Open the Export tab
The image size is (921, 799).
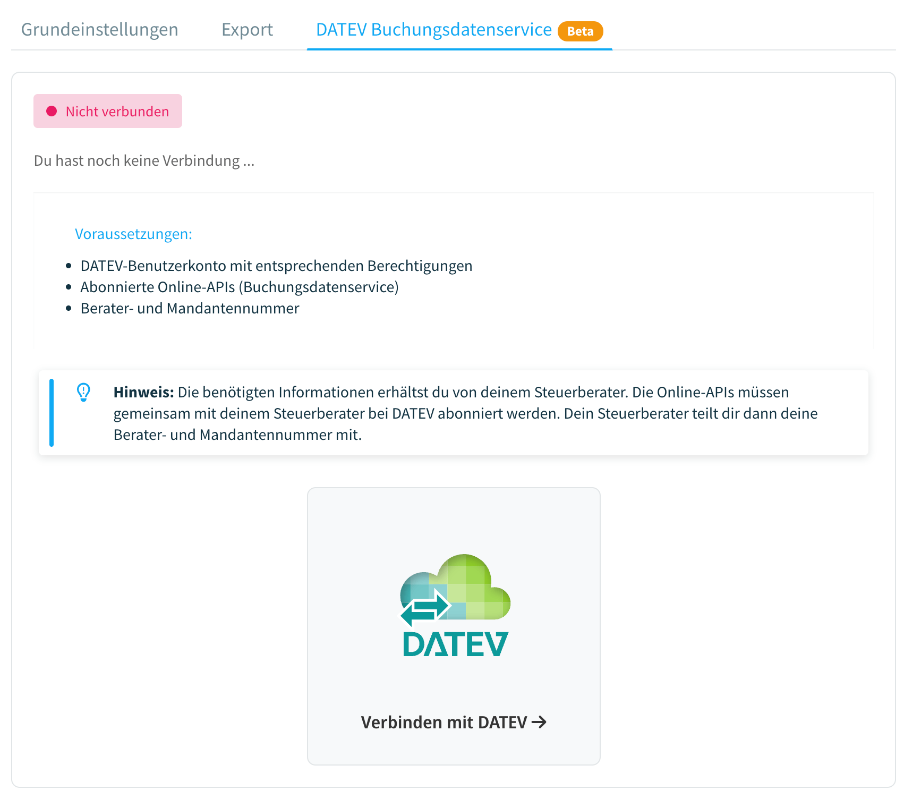(247, 29)
